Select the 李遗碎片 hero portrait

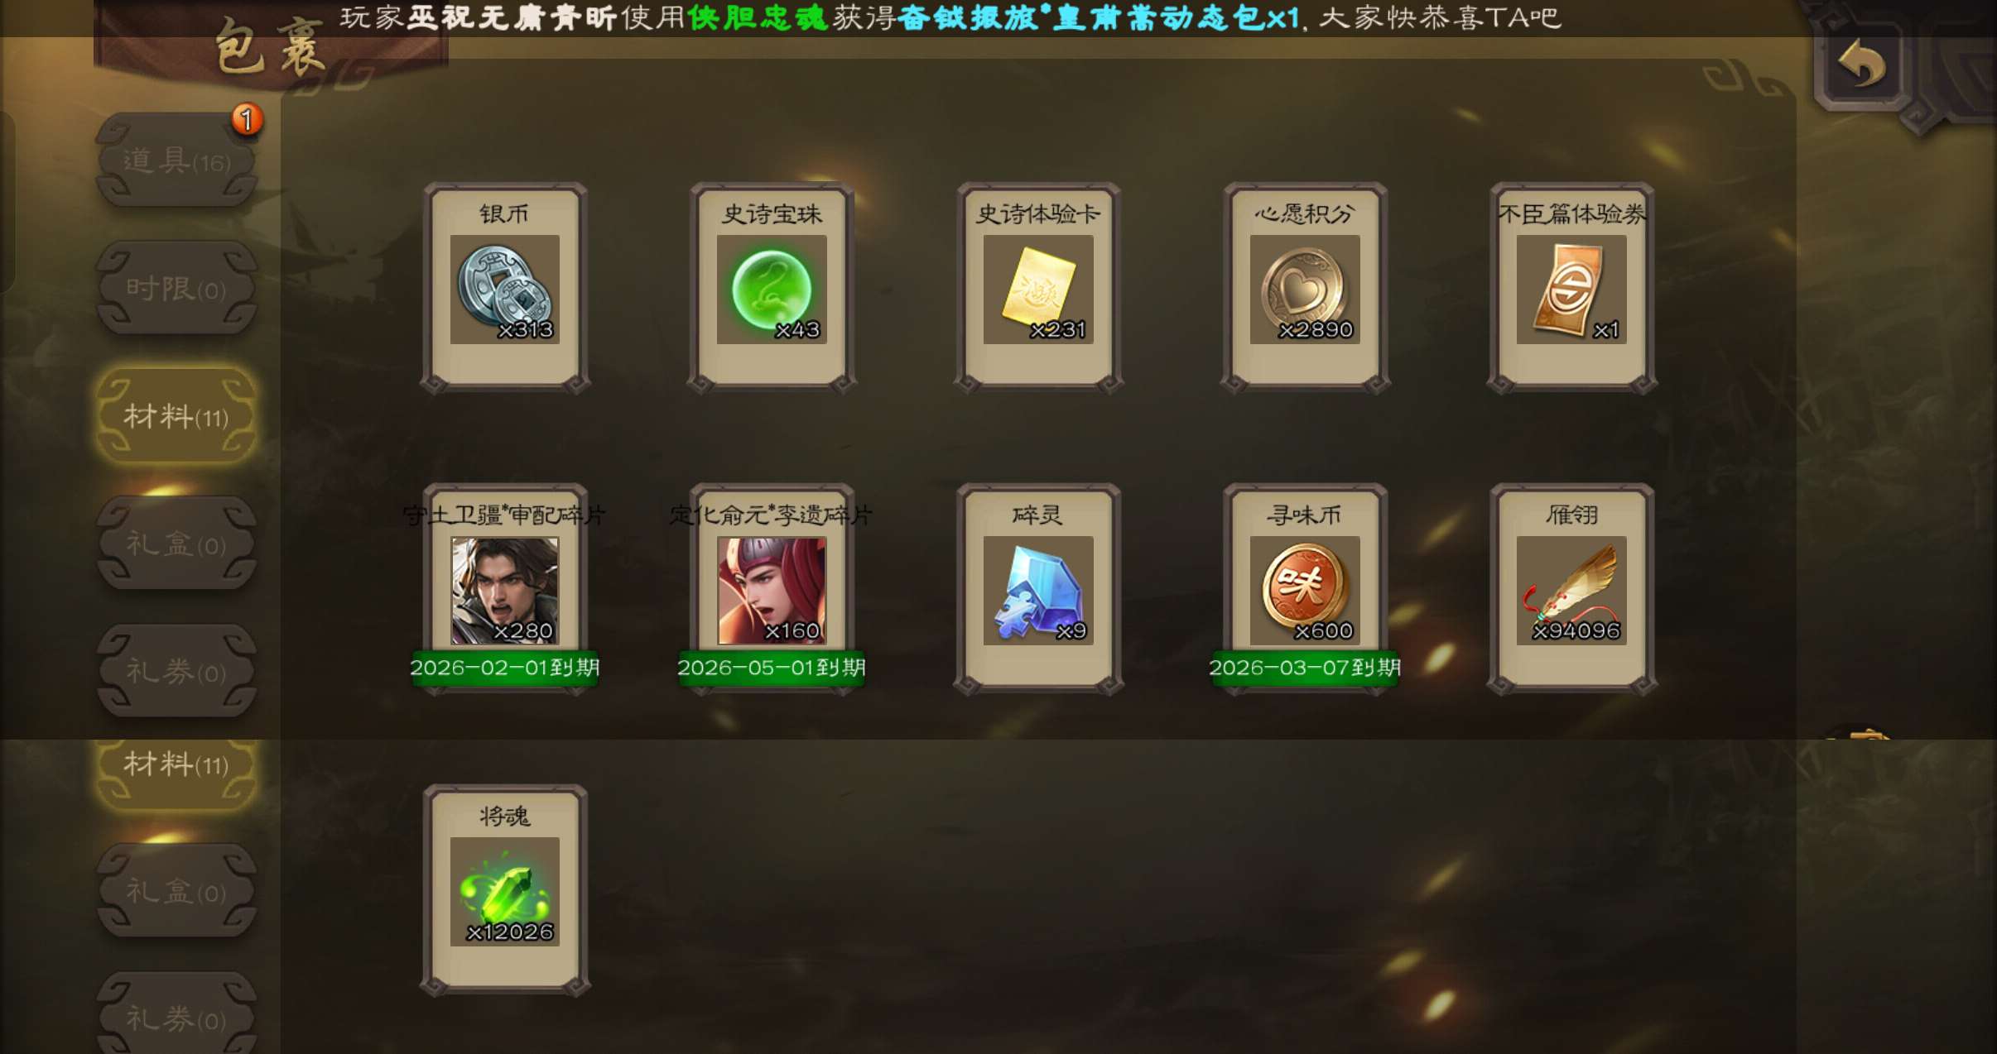click(771, 591)
